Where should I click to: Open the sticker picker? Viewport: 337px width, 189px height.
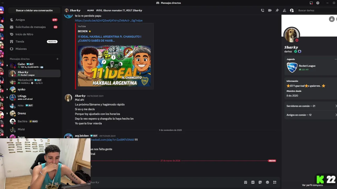[260, 182]
